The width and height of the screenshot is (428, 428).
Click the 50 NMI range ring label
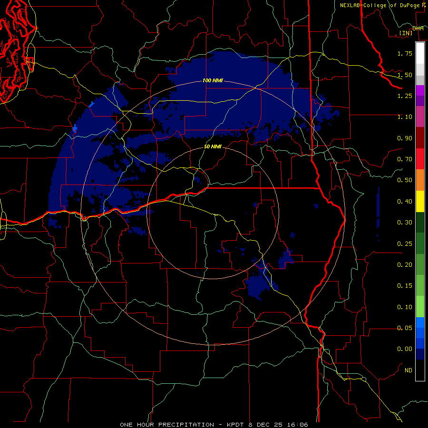(213, 146)
